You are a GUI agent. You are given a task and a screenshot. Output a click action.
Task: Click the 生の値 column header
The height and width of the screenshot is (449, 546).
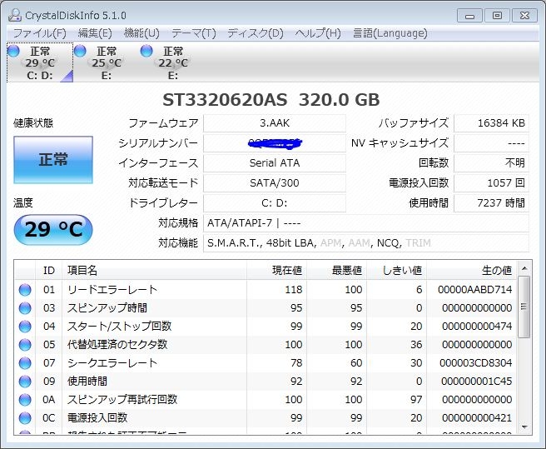[497, 270]
